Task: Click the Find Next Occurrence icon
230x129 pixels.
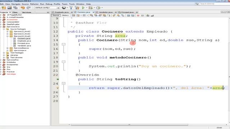Action: 100,15
